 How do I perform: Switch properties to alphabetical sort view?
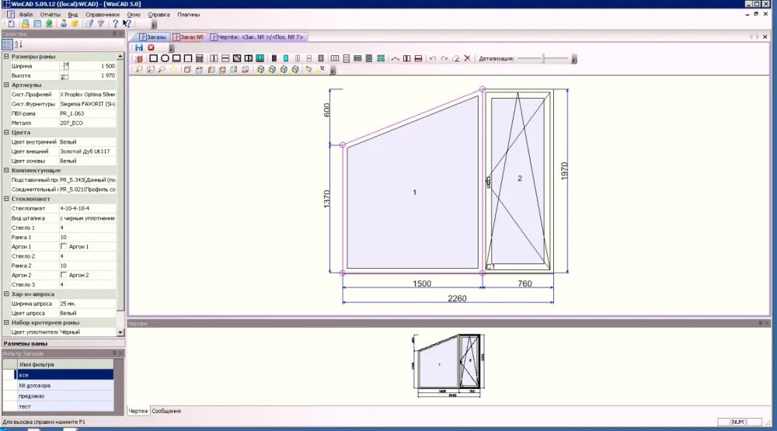click(x=19, y=44)
